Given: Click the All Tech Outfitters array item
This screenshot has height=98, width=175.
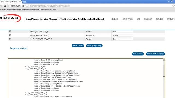Looking at the screenshot, I should coord(57,75).
